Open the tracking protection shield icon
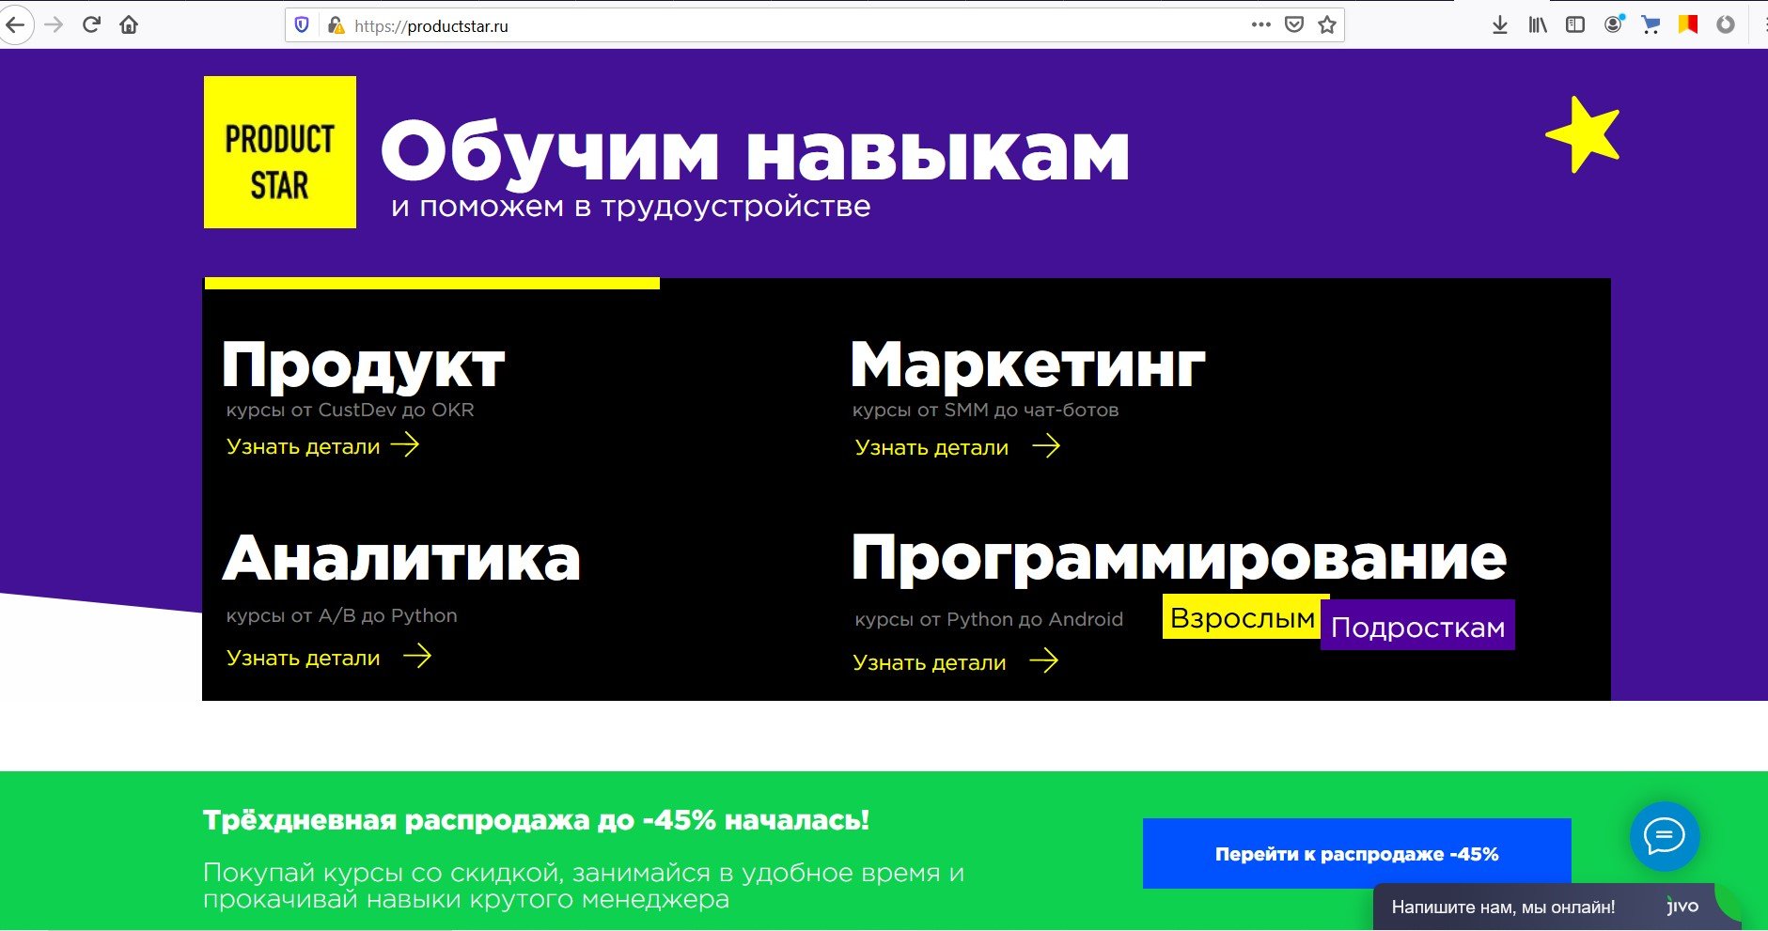 point(302,25)
